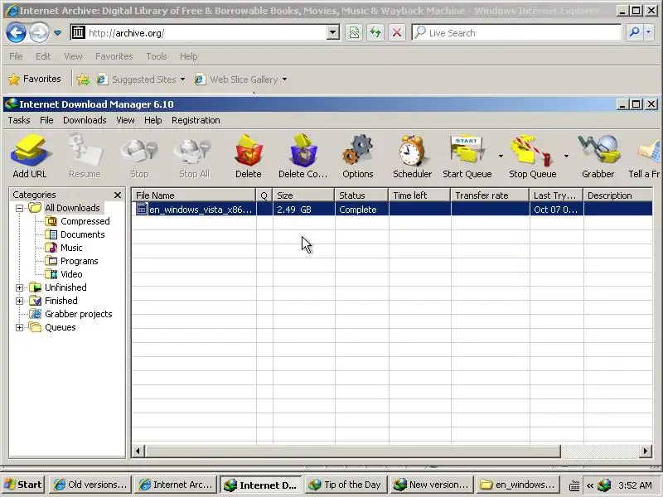Select the en_windows_vista_x86 download row

click(392, 210)
